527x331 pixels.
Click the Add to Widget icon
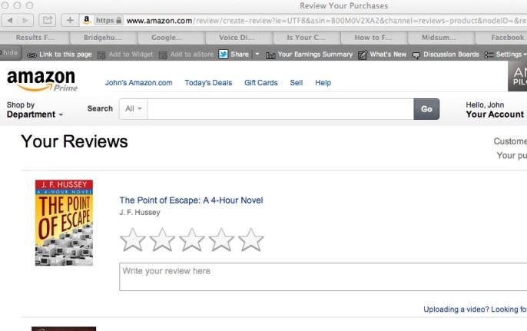pos(101,55)
